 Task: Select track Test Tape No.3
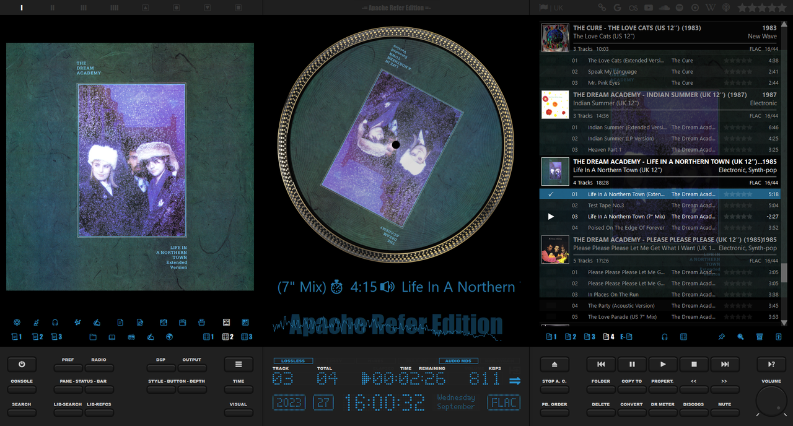(660, 206)
